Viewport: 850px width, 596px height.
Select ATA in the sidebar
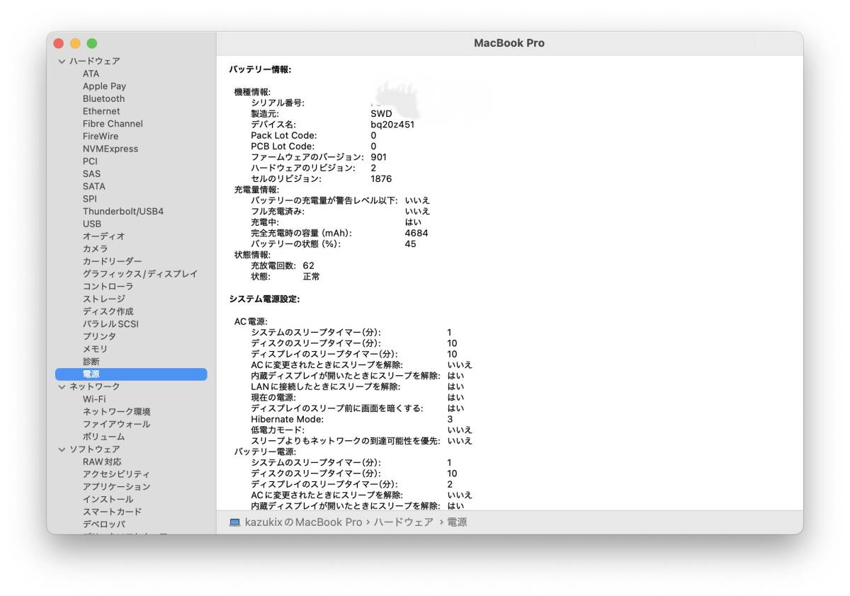click(91, 74)
